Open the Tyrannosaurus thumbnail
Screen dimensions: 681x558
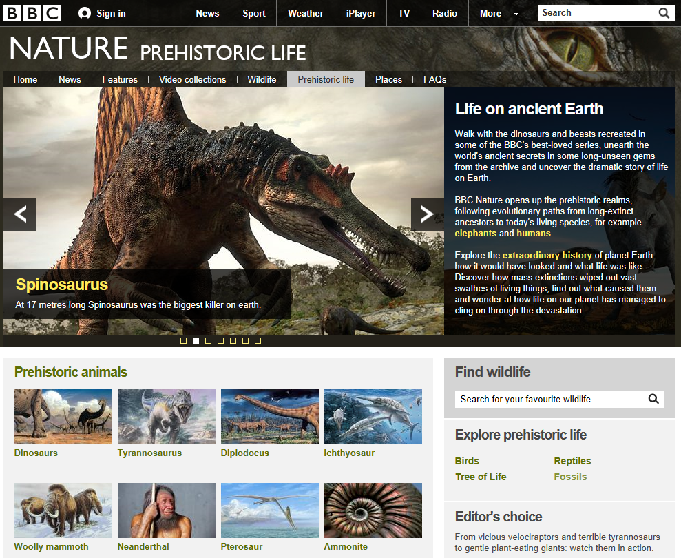tap(166, 417)
